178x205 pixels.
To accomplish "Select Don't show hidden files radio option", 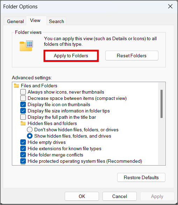I will point(30,130).
